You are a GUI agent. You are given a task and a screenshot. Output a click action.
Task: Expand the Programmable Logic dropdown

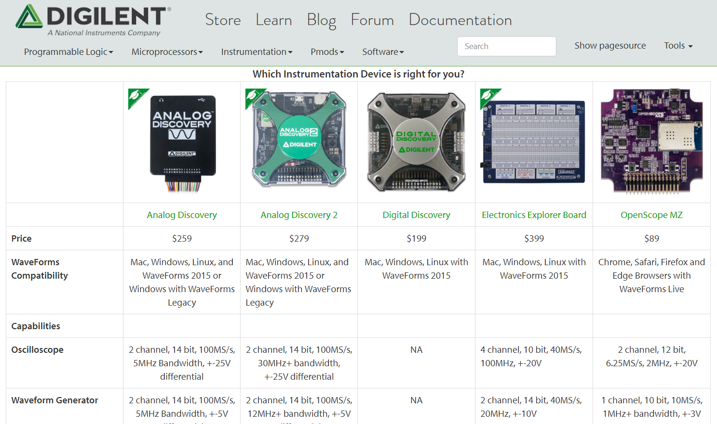68,52
